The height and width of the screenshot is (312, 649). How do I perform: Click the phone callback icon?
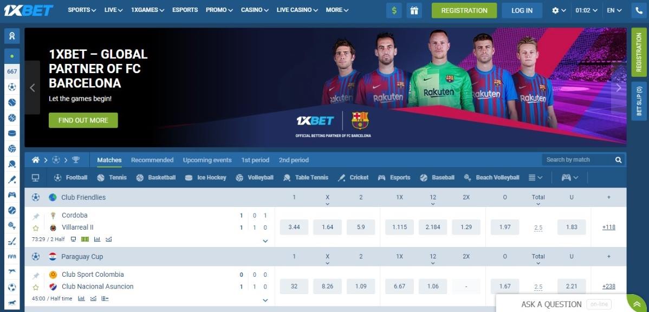tap(639, 10)
